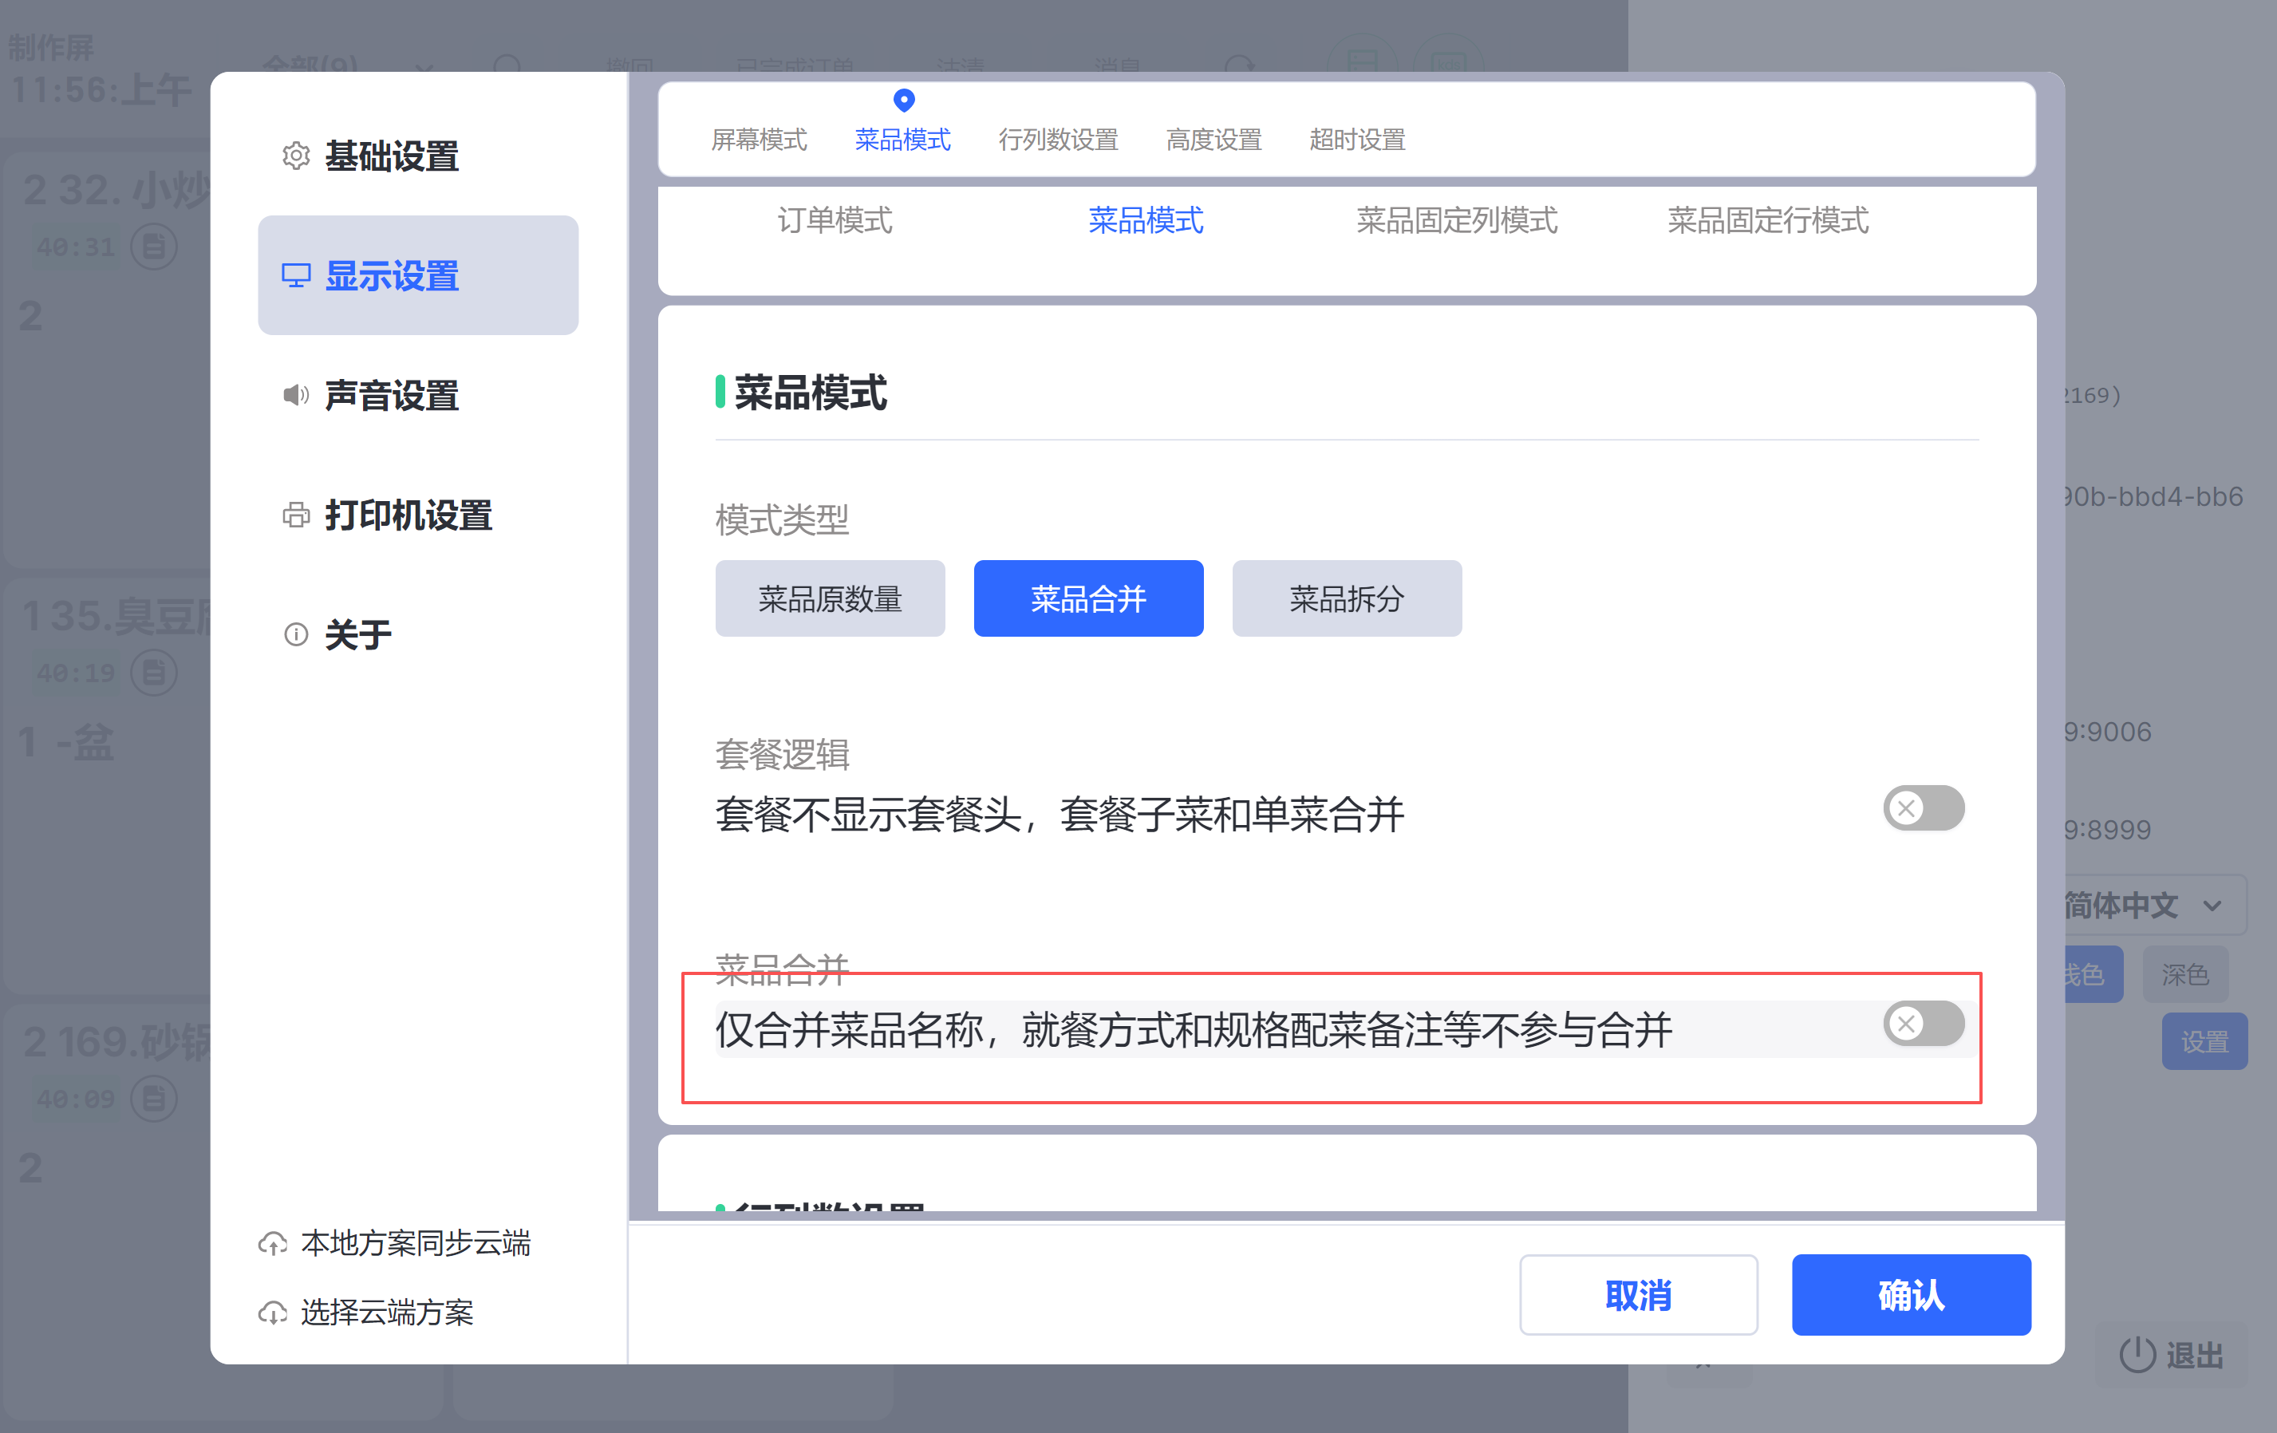This screenshot has height=1433, width=2277.
Task: Choose the 订单模式 display mode
Action: [x=834, y=220]
